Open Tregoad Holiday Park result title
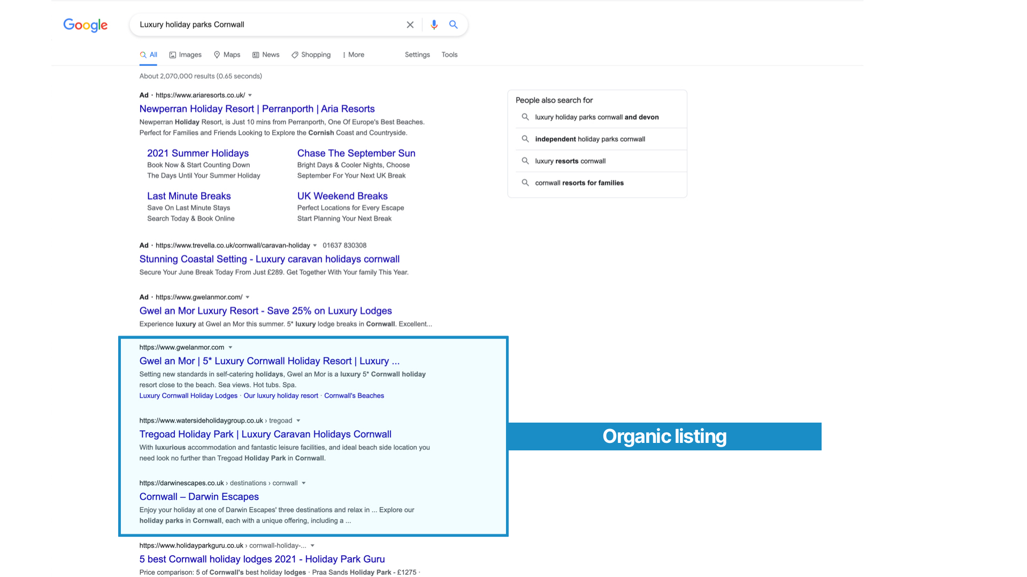Screen dimensions: 1027x577 click(265, 434)
